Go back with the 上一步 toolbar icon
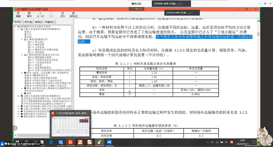Screen dimensions: 273x147 tap(40, 14)
